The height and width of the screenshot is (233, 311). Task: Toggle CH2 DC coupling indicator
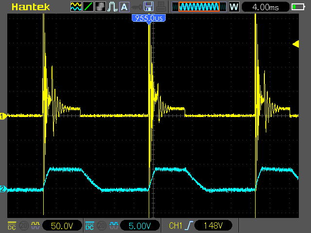click(89, 226)
